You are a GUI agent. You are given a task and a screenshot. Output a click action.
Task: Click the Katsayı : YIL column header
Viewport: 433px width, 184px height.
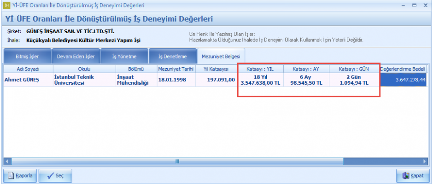pyautogui.click(x=261, y=69)
